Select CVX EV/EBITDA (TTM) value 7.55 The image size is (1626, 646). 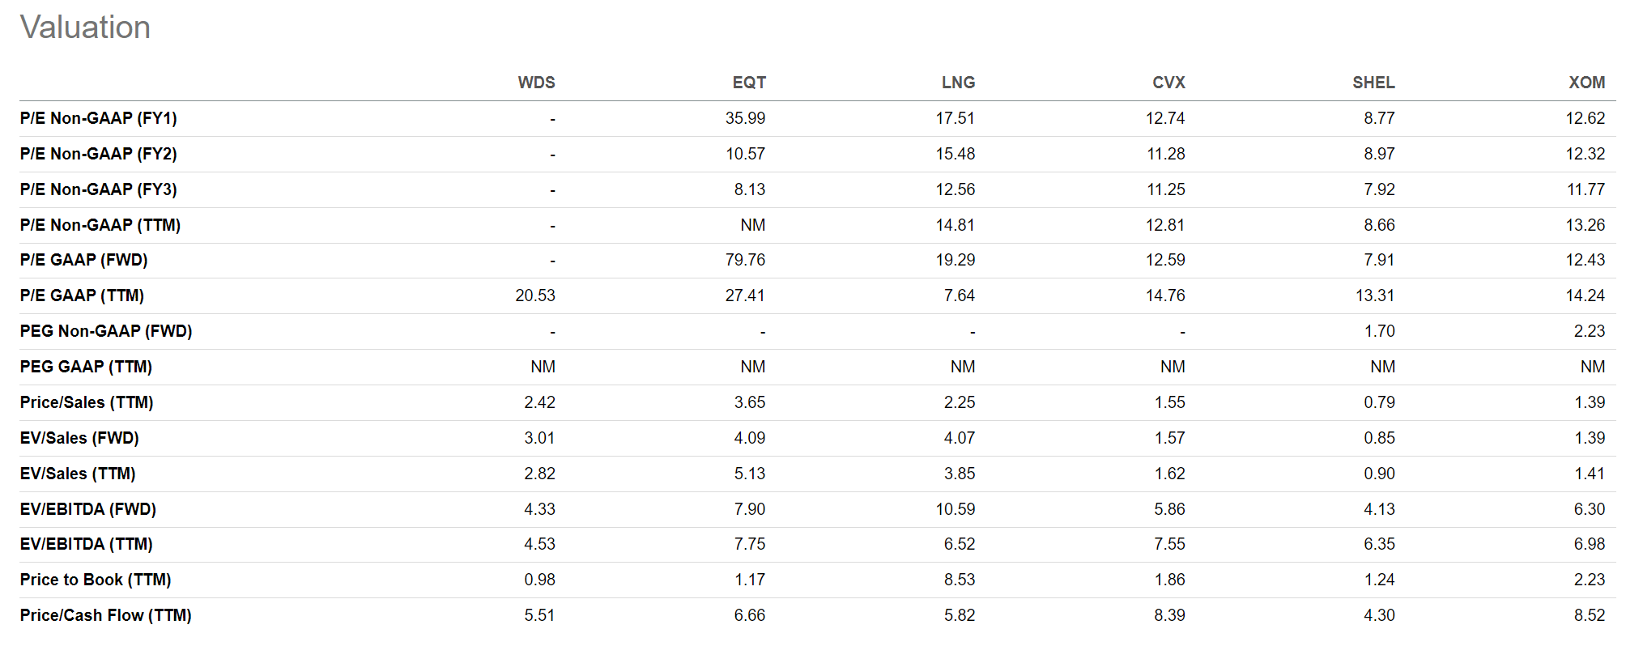(x=1169, y=544)
